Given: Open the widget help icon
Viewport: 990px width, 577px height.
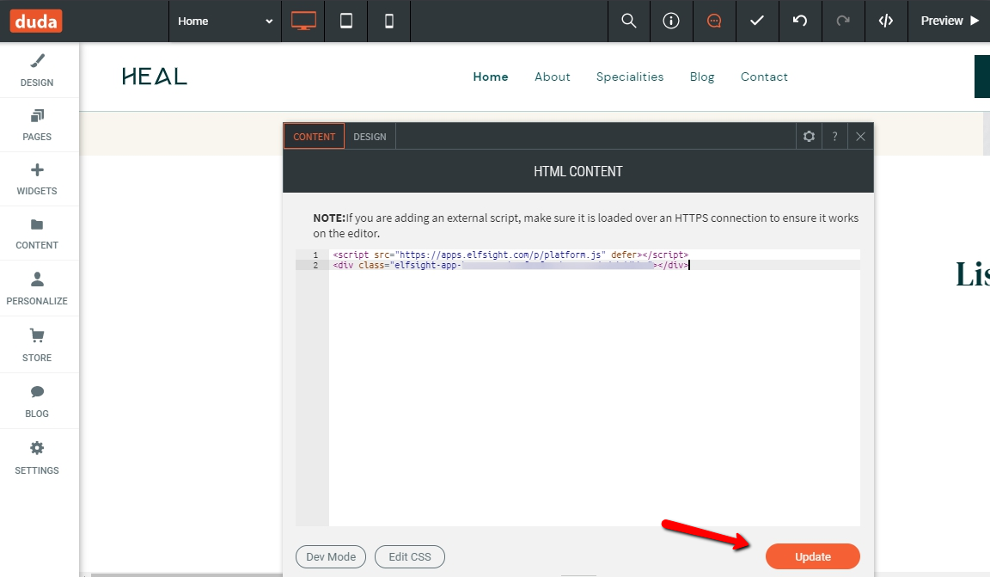Looking at the screenshot, I should 834,137.
